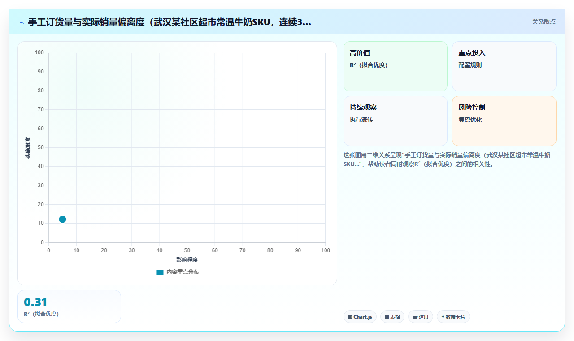Screen dimensions: 574x341
Task: Click the 实施难度 y-axis label
Action: (28, 148)
